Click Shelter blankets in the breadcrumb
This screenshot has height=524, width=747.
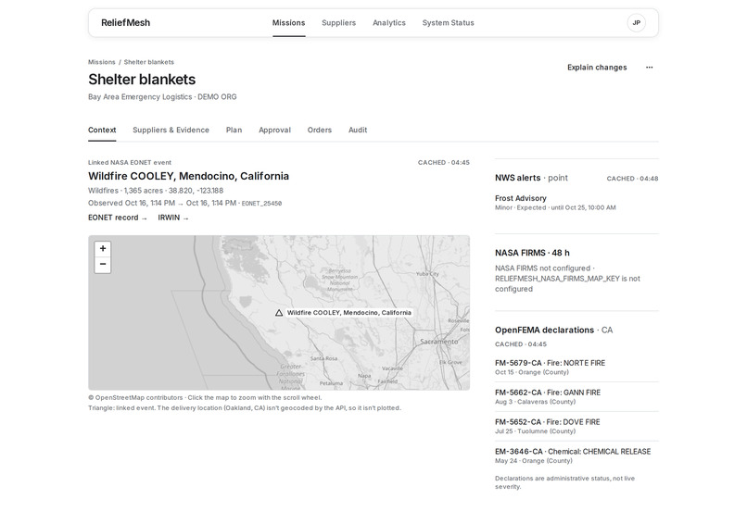[148, 62]
